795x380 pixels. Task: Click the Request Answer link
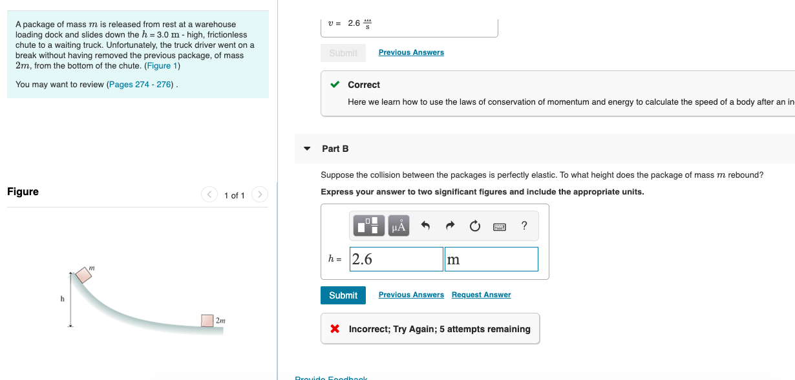(481, 294)
